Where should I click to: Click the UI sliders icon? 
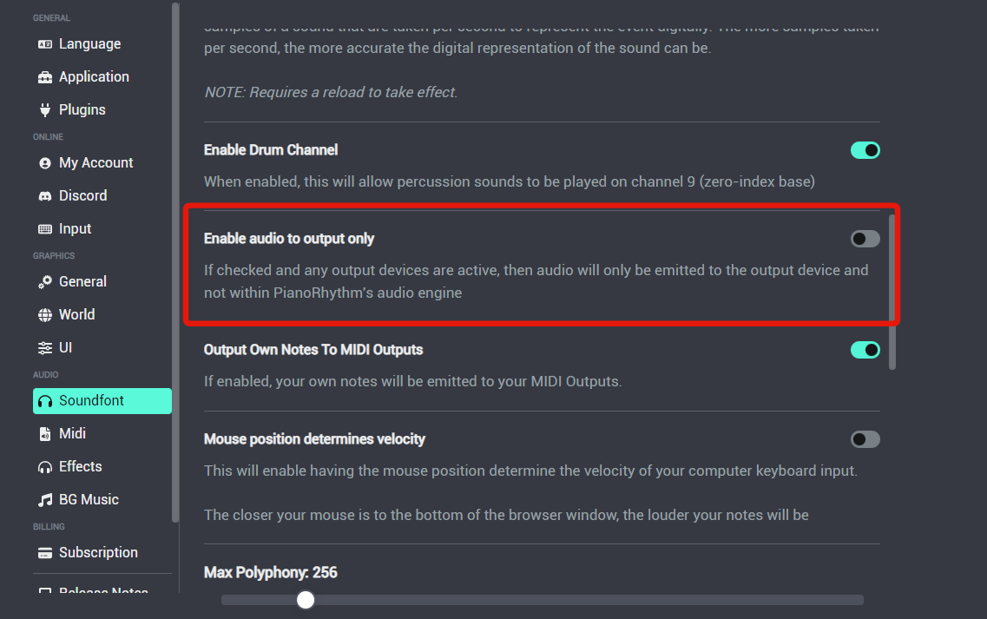[x=44, y=347]
